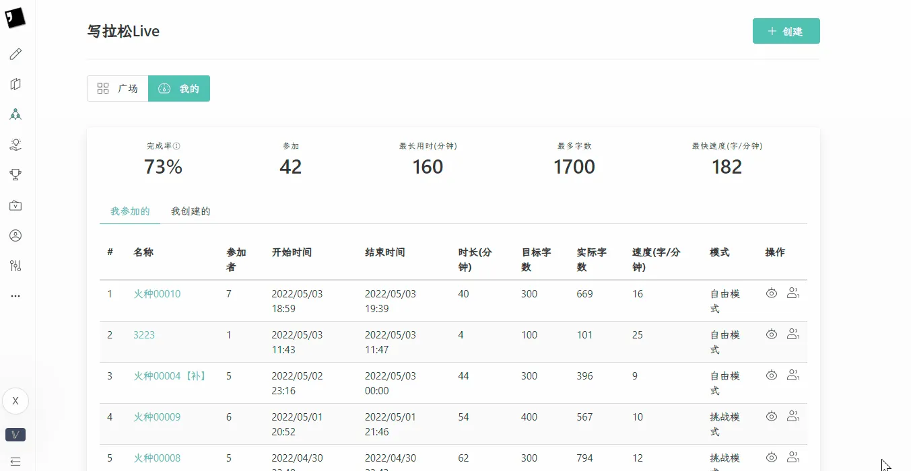This screenshot has height=471, width=911.
Task: Click eye view icon for 火种00009
Action: 772,416
